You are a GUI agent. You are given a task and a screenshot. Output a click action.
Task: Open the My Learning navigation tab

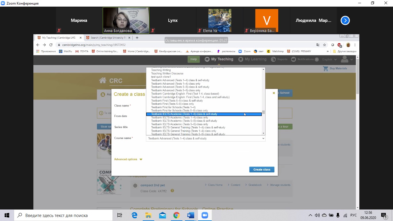coord(253,59)
